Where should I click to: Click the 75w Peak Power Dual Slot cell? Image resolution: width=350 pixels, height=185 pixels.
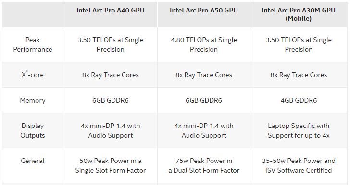(203, 165)
